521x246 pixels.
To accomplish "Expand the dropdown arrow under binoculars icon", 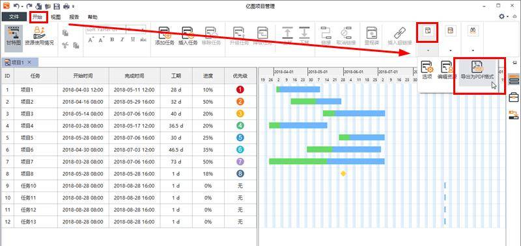I will (473, 51).
